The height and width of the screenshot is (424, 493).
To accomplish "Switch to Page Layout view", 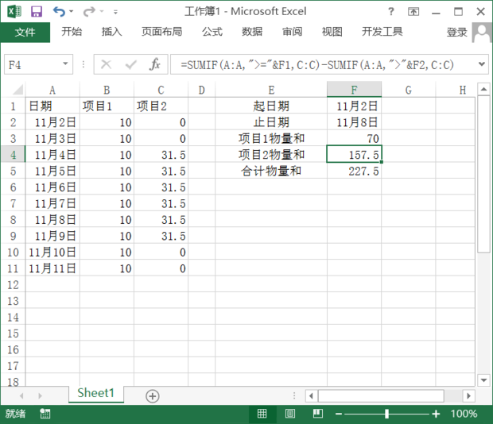I will click(x=290, y=414).
